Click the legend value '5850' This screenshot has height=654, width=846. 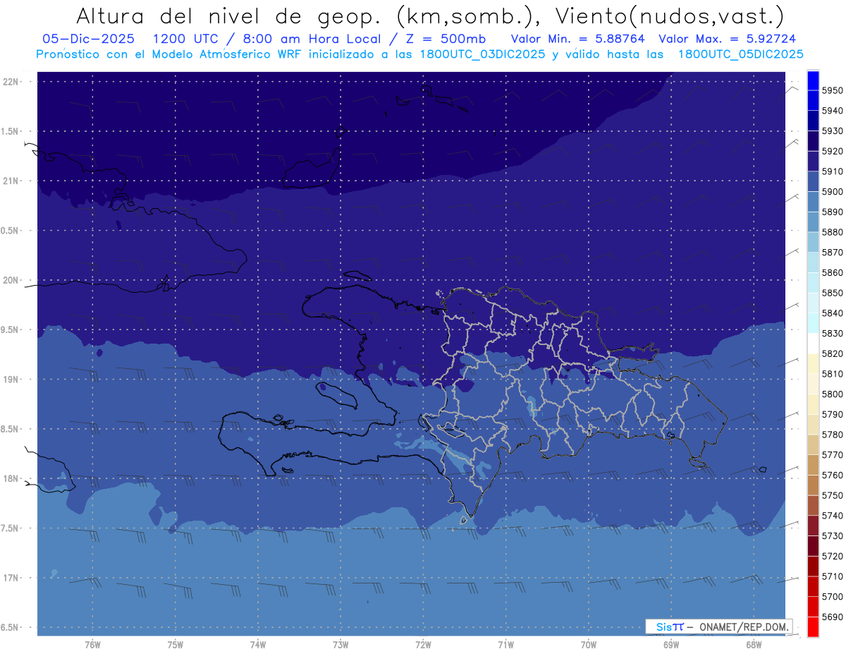point(833,293)
